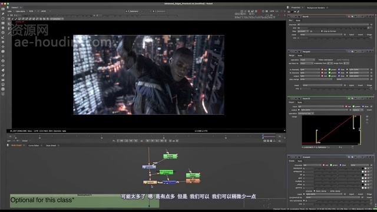Toggle crop to format in Blur panel
This screenshot has width=377, height=212.
[322, 31]
